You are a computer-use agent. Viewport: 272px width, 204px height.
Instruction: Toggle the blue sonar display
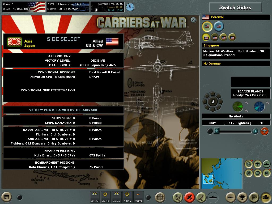[259, 106]
